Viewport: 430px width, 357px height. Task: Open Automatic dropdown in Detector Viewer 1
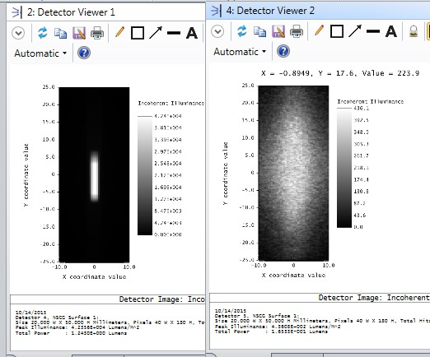(40, 53)
